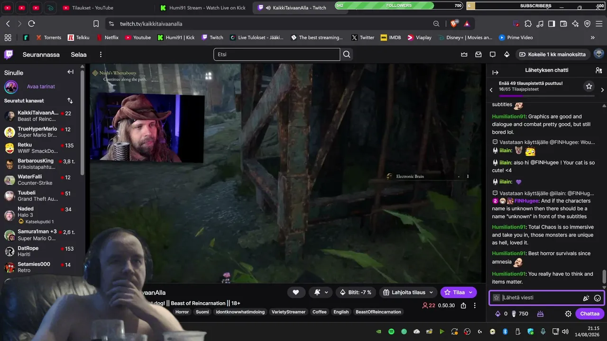
Task: Open stream three-dot options menu
Action: [x=475, y=305]
